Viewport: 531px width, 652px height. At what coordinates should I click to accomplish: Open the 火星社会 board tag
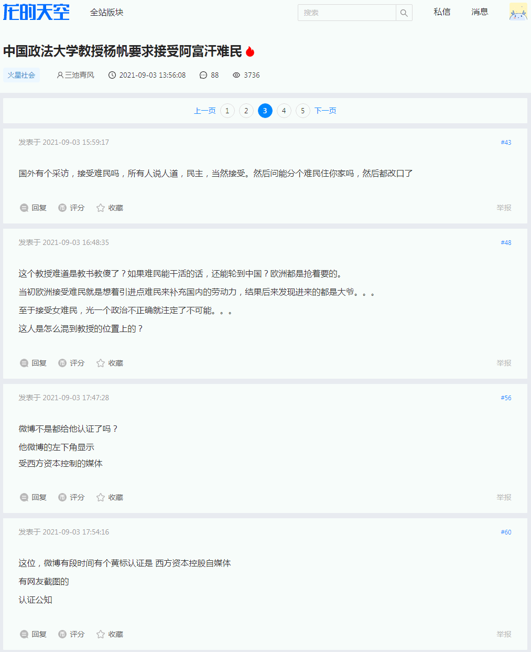(x=21, y=75)
